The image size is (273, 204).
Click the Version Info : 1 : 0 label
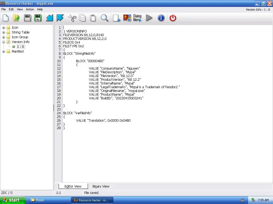pos(258,10)
